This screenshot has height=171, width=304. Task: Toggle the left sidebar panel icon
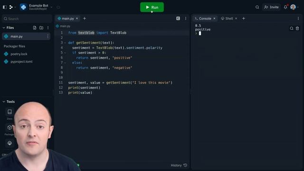coord(5,7)
